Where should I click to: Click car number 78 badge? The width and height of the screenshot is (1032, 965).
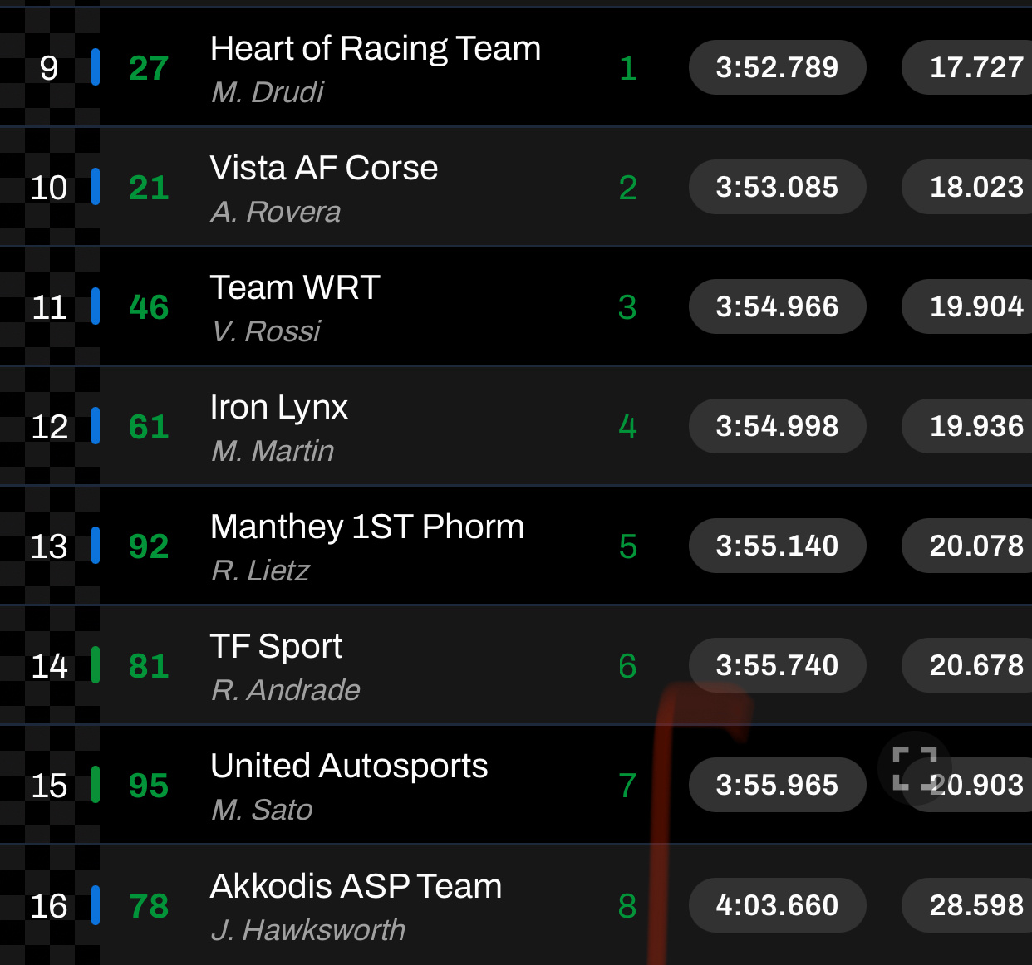coord(149,906)
